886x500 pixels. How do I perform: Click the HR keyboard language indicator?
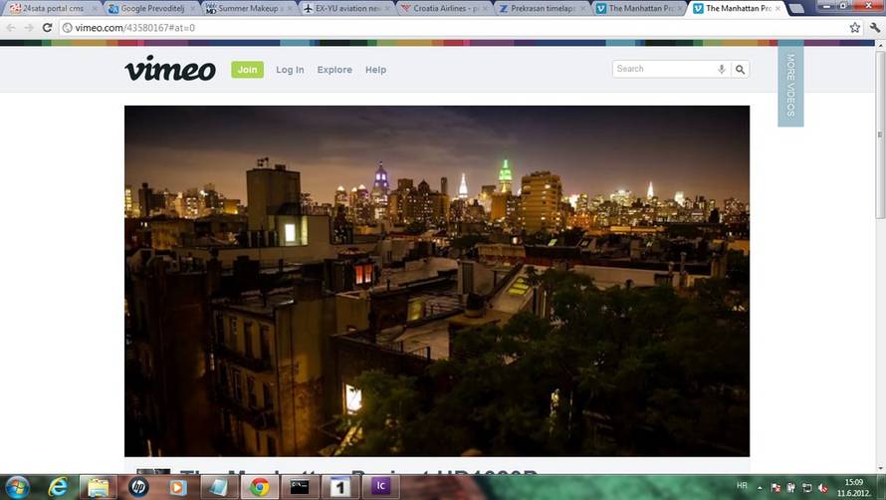[x=742, y=486]
